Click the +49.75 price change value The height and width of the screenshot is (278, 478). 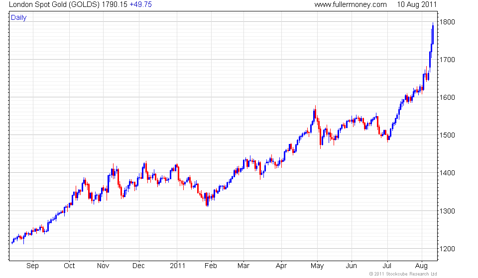pos(140,4)
